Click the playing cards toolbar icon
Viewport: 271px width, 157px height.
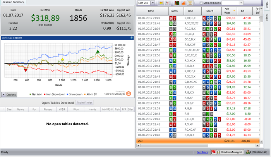click(167, 3)
